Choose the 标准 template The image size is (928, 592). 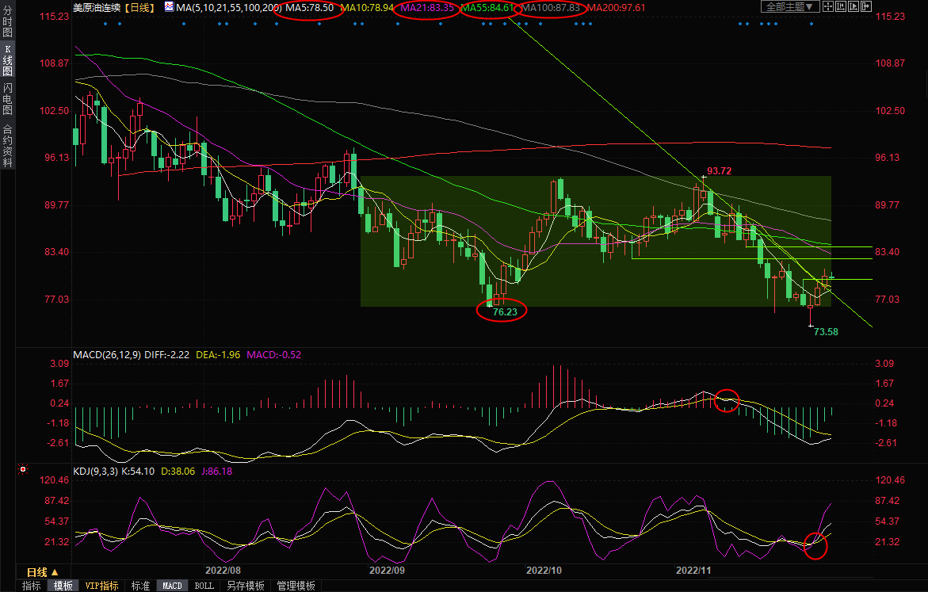point(140,586)
